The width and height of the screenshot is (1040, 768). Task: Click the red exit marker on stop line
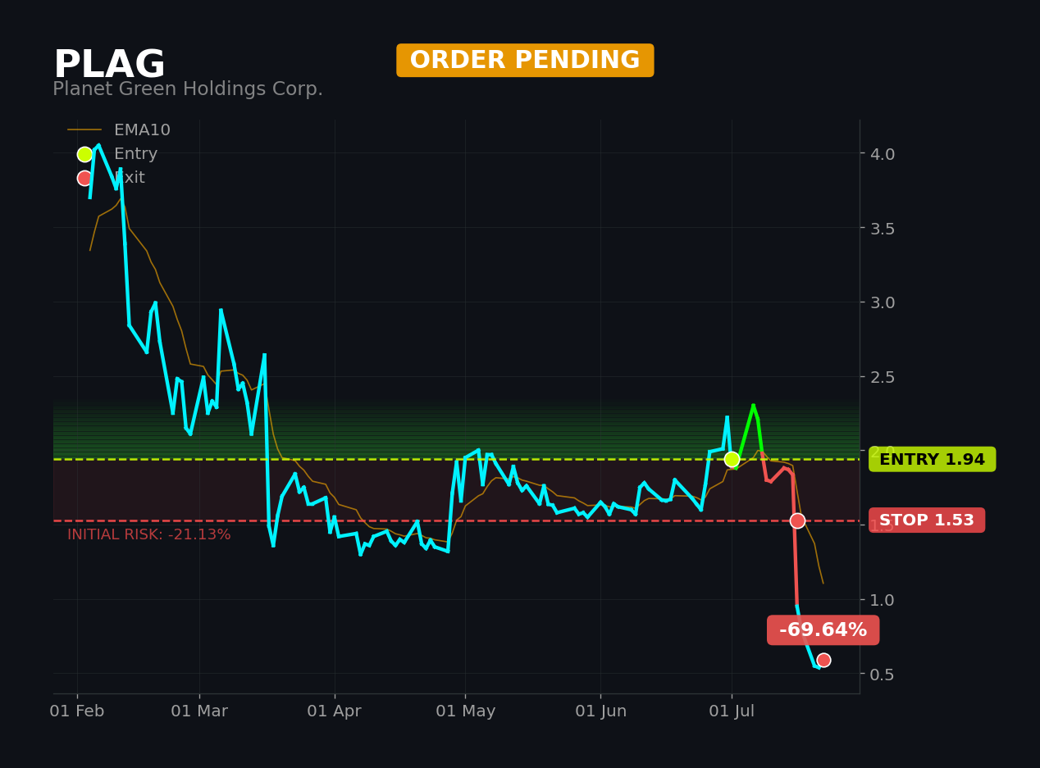pos(797,520)
